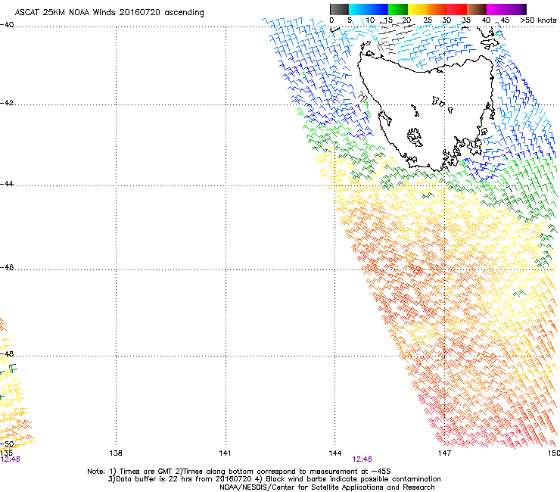
Task: Click the '-48' latitude axis label
Action: 7,353
